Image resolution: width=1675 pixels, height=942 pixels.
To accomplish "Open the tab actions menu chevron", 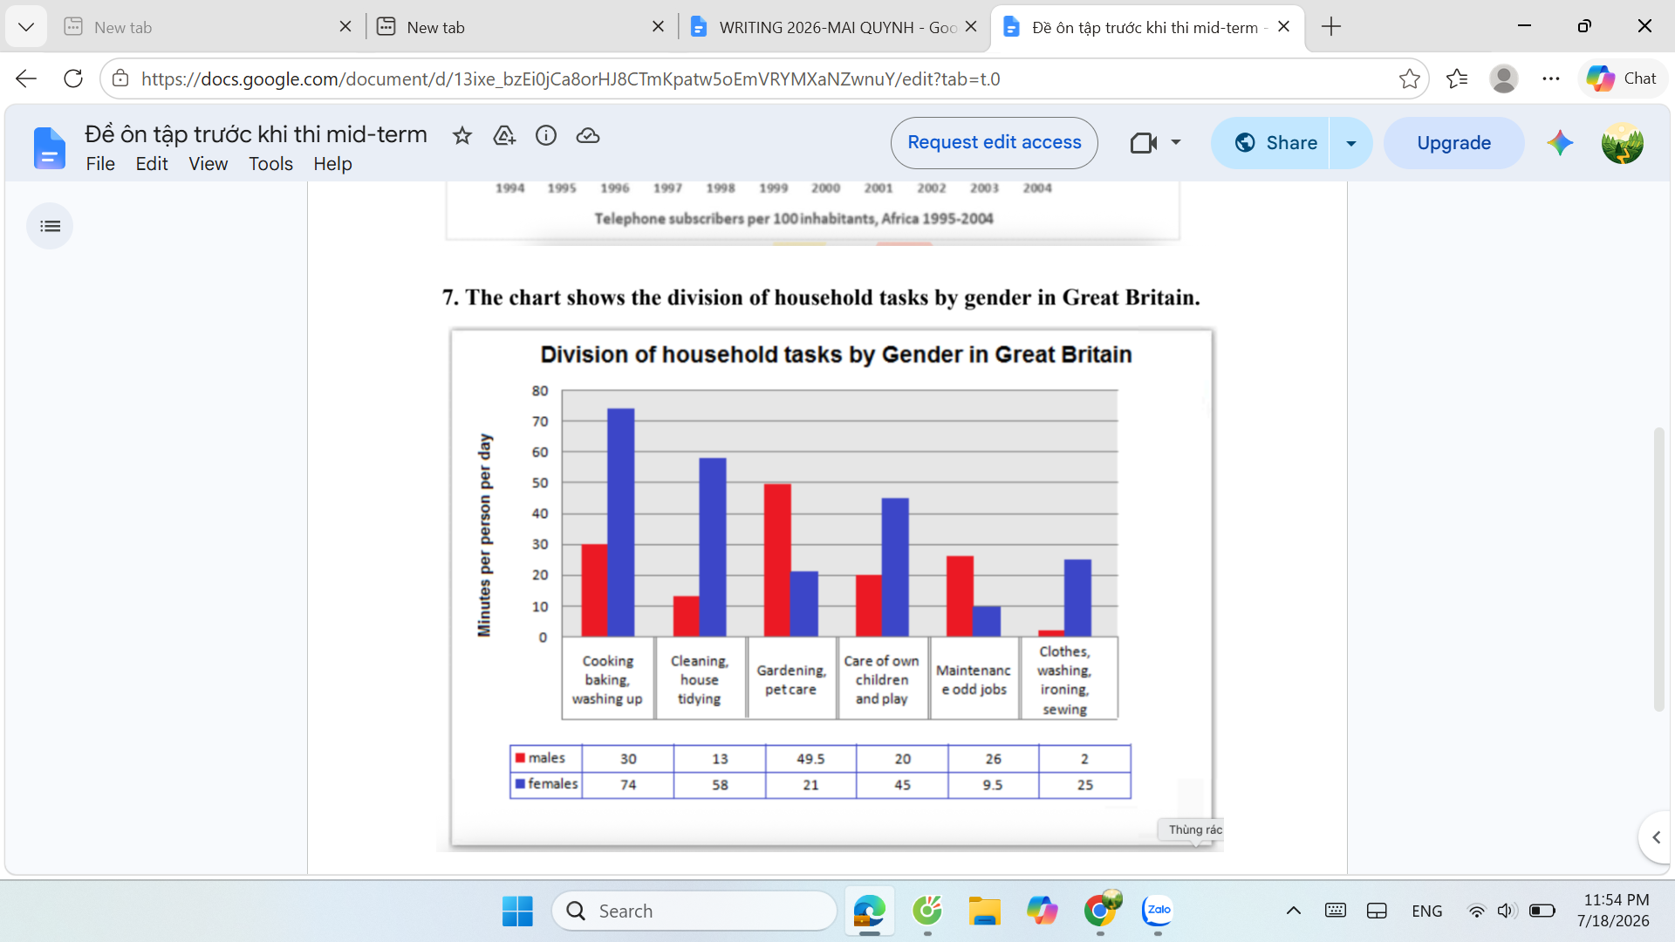I will [26, 27].
